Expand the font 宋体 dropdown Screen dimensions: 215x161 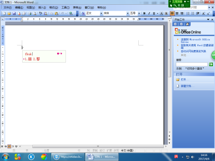(x=128, y=14)
